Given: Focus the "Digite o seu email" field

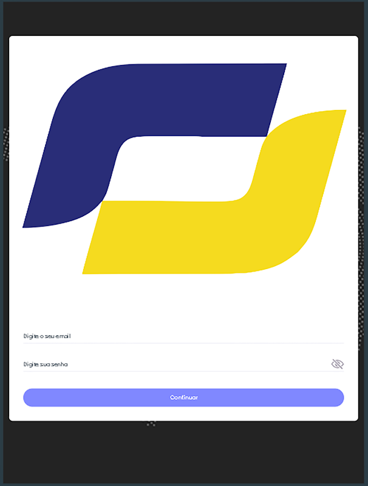Looking at the screenshot, I should click(x=183, y=337).
